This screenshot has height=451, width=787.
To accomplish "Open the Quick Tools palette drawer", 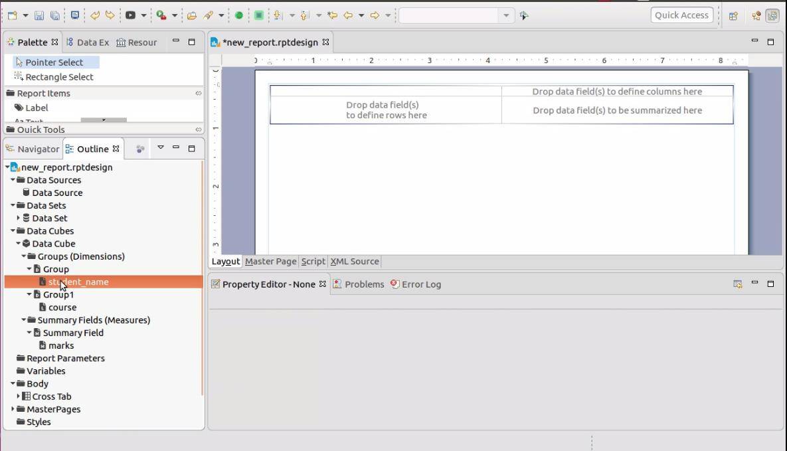I will 42,129.
